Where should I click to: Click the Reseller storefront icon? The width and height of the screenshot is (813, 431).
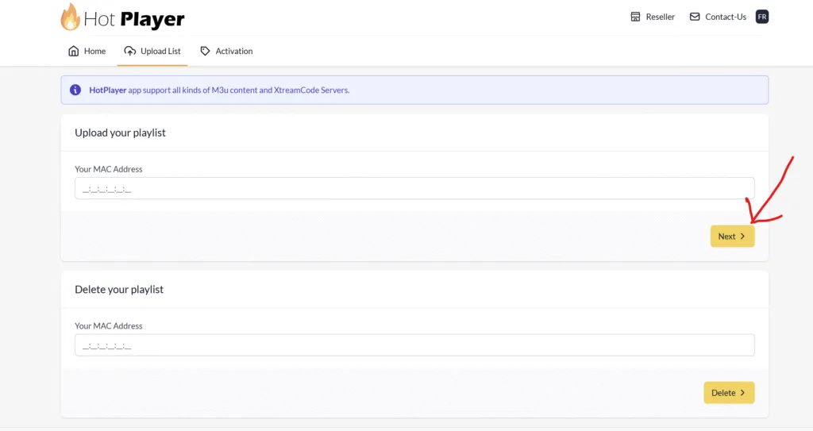point(635,17)
